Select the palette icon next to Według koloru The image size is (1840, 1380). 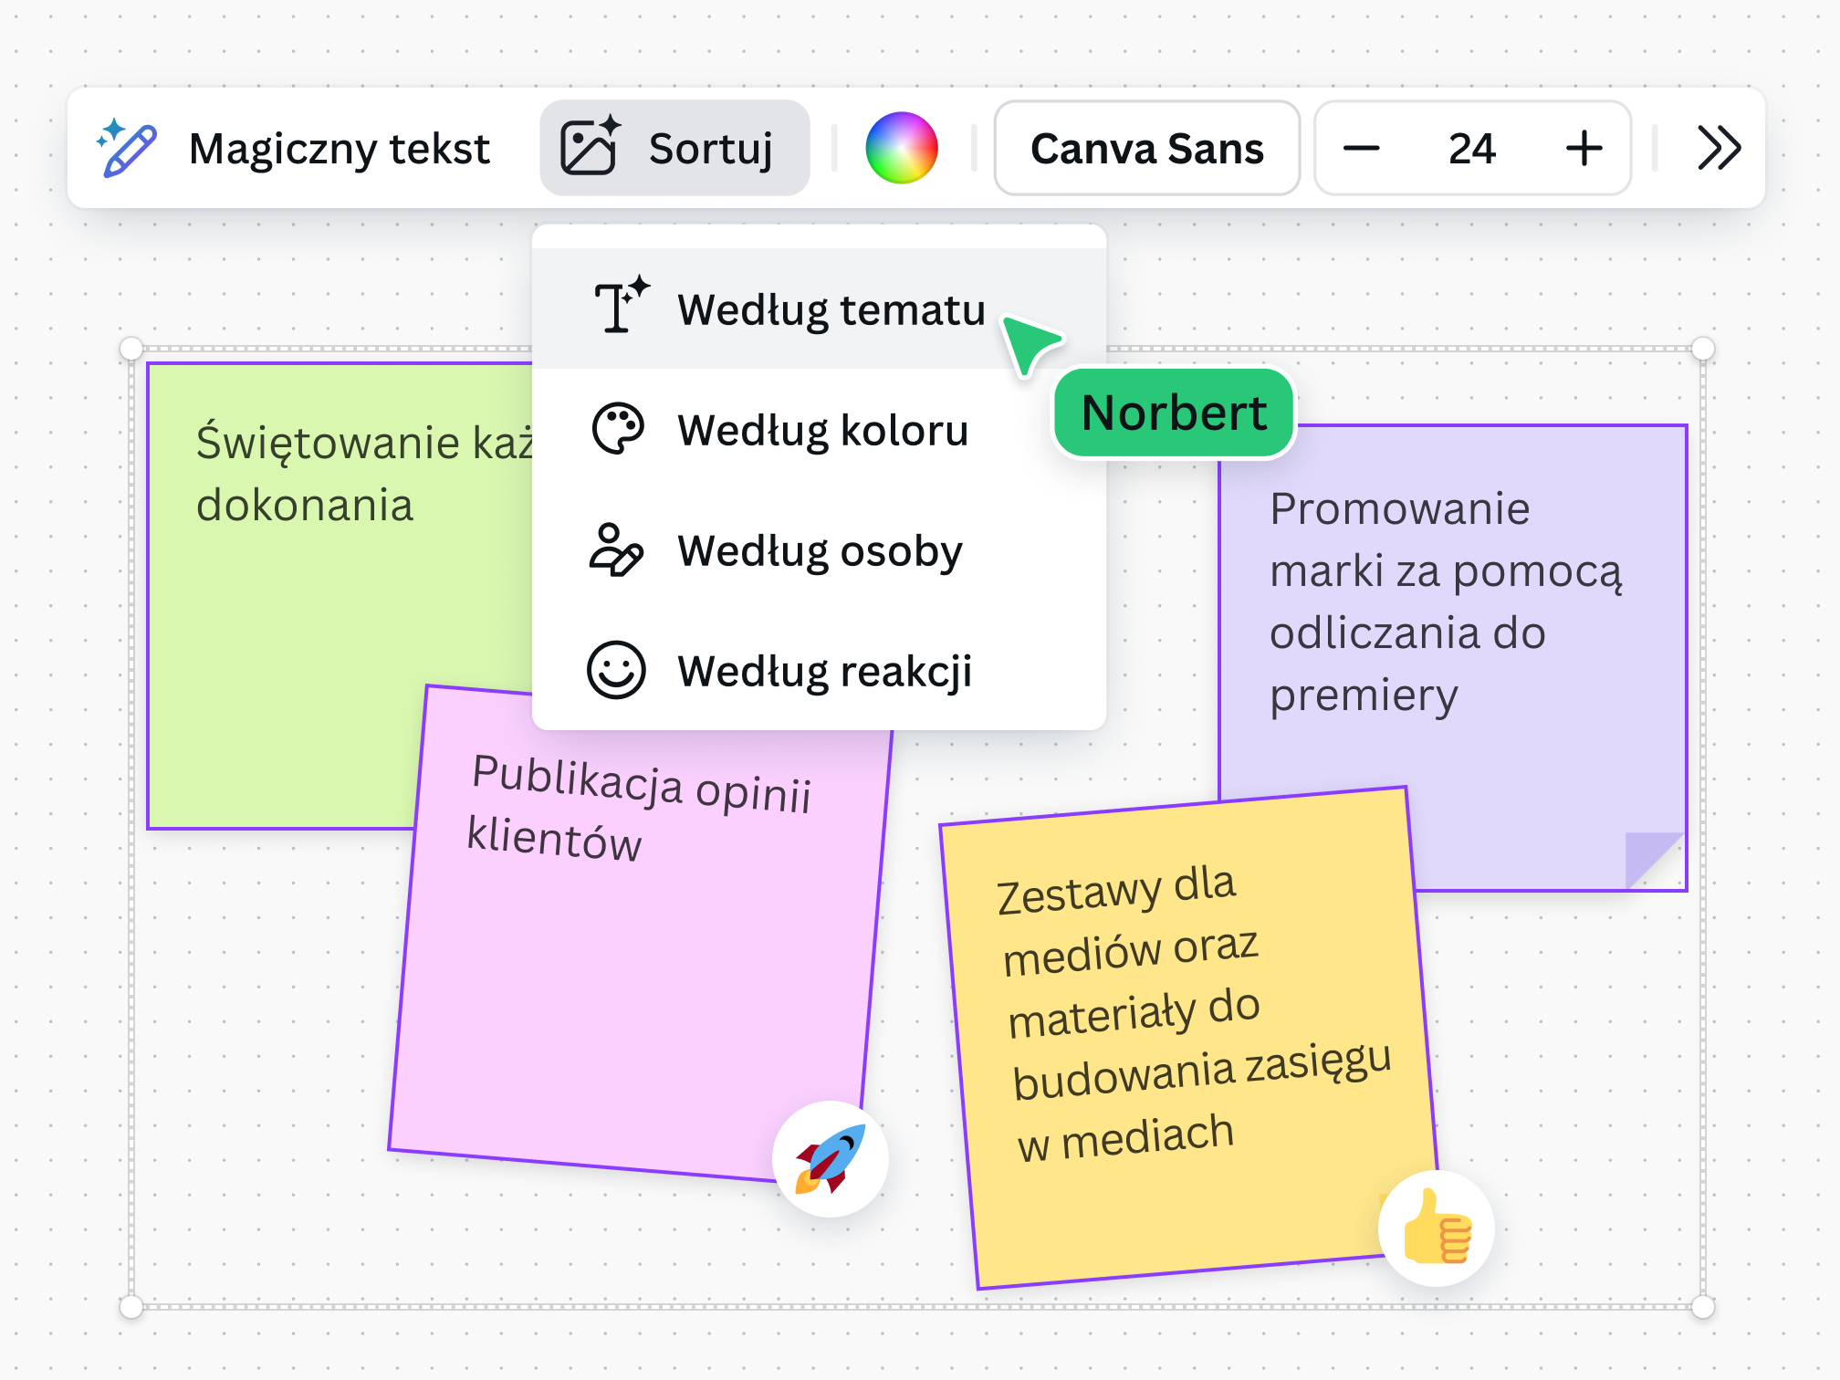(x=619, y=429)
